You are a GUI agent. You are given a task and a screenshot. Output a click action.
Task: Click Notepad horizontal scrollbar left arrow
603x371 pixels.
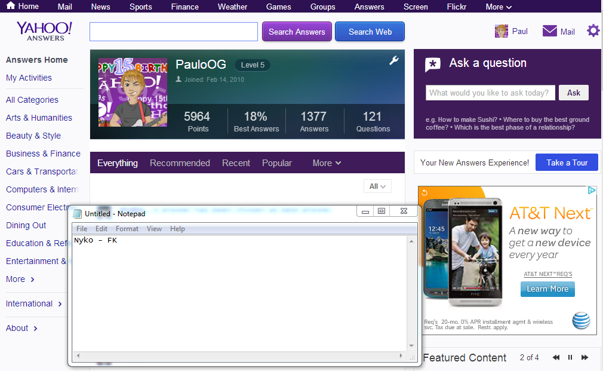(x=78, y=355)
